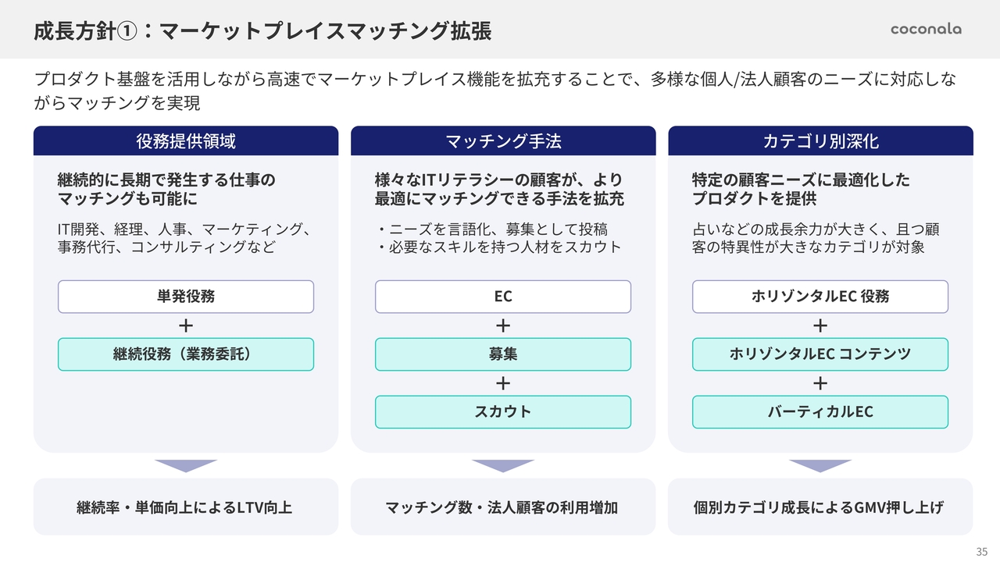Click the down arrow above マッチング数・法人顧客の利用増加

[503, 465]
